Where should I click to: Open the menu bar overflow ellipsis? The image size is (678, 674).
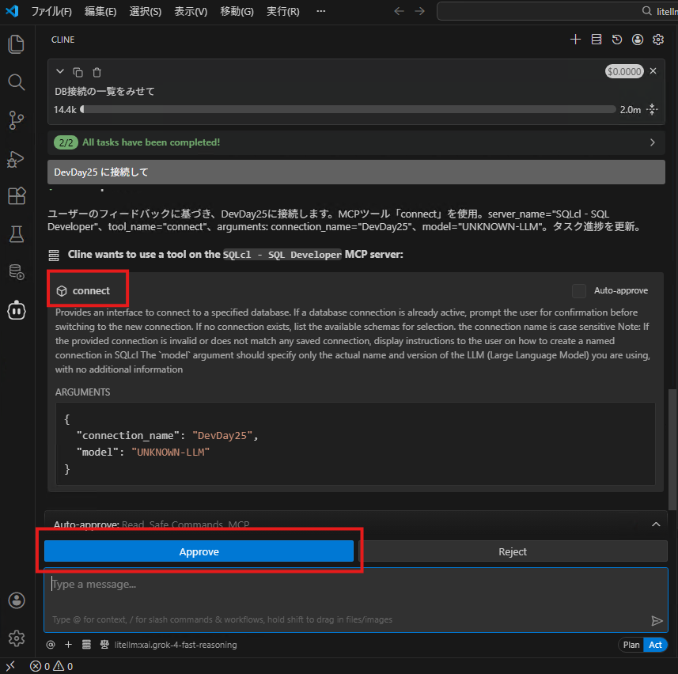(321, 11)
